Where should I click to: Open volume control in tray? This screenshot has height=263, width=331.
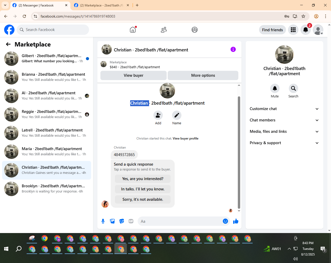point(295,259)
